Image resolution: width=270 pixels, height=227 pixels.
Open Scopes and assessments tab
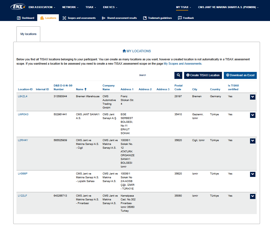pyautogui.click(x=79, y=18)
